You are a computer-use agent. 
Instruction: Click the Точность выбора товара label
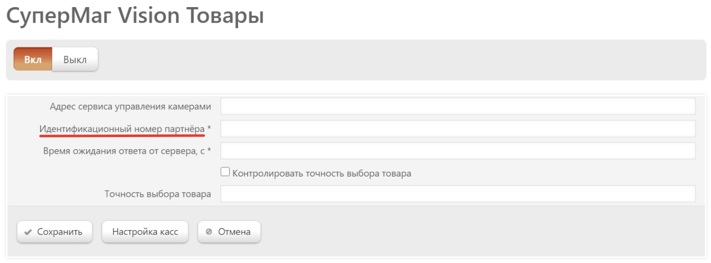coord(158,194)
